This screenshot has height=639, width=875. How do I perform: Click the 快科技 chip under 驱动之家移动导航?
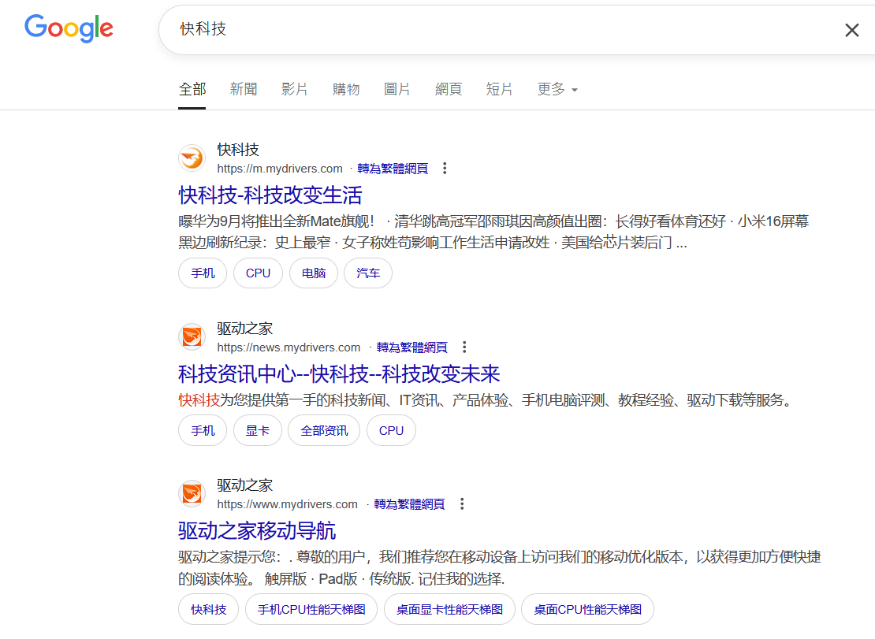(x=209, y=609)
